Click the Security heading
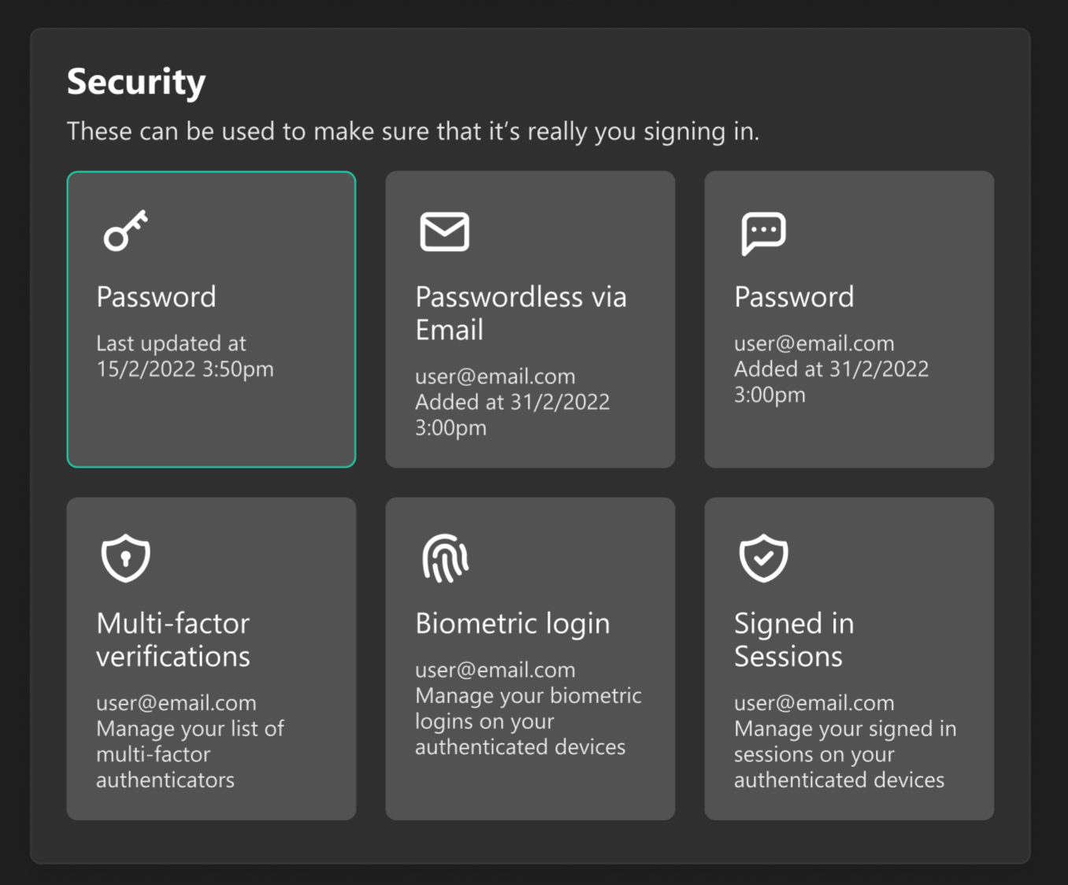This screenshot has height=885, width=1068. (135, 81)
